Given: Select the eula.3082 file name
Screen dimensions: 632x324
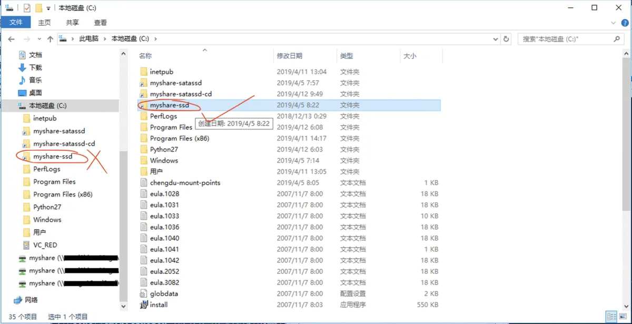Looking at the screenshot, I should (164, 283).
